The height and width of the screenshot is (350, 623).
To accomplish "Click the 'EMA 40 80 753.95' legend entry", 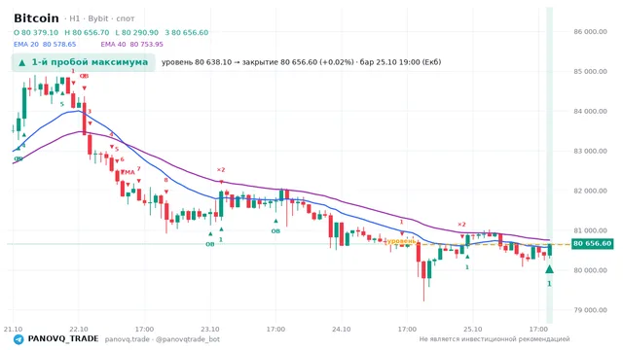I will (132, 45).
